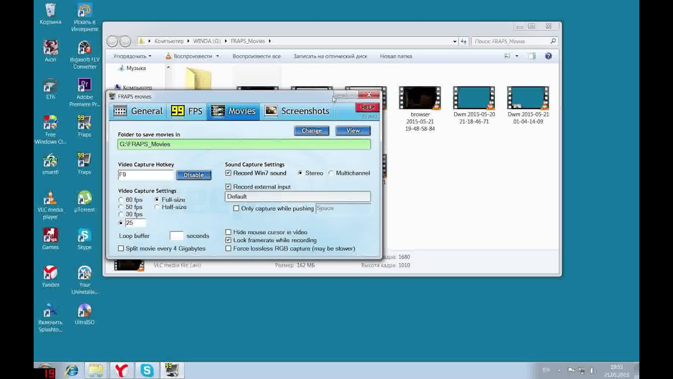This screenshot has width=673, height=379.
Task: Open the Default external input dropdown
Action: (x=298, y=196)
